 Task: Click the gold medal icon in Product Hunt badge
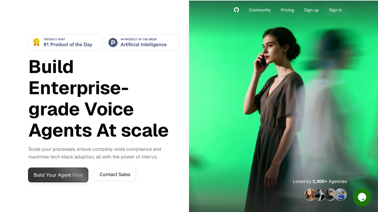[x=36, y=42]
